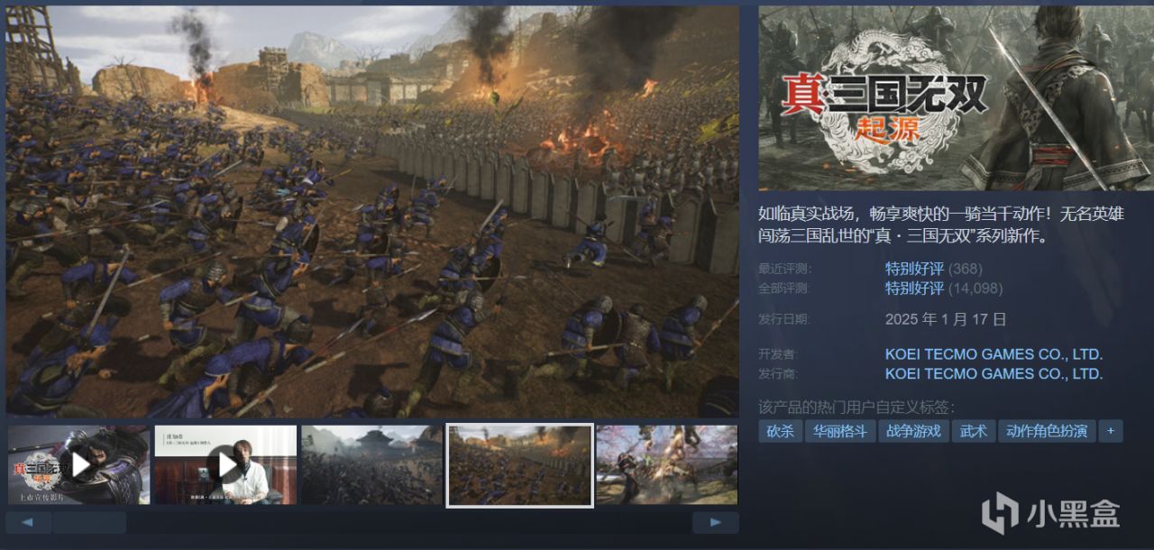
Task: Open the developer KOEI TECMO GAMES link
Action: [x=994, y=354]
